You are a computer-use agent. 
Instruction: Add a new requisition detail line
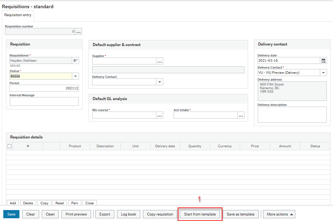click(x=13, y=203)
